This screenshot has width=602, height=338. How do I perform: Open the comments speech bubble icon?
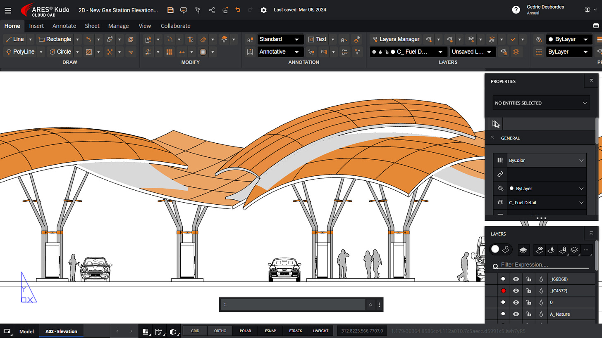pos(184,10)
